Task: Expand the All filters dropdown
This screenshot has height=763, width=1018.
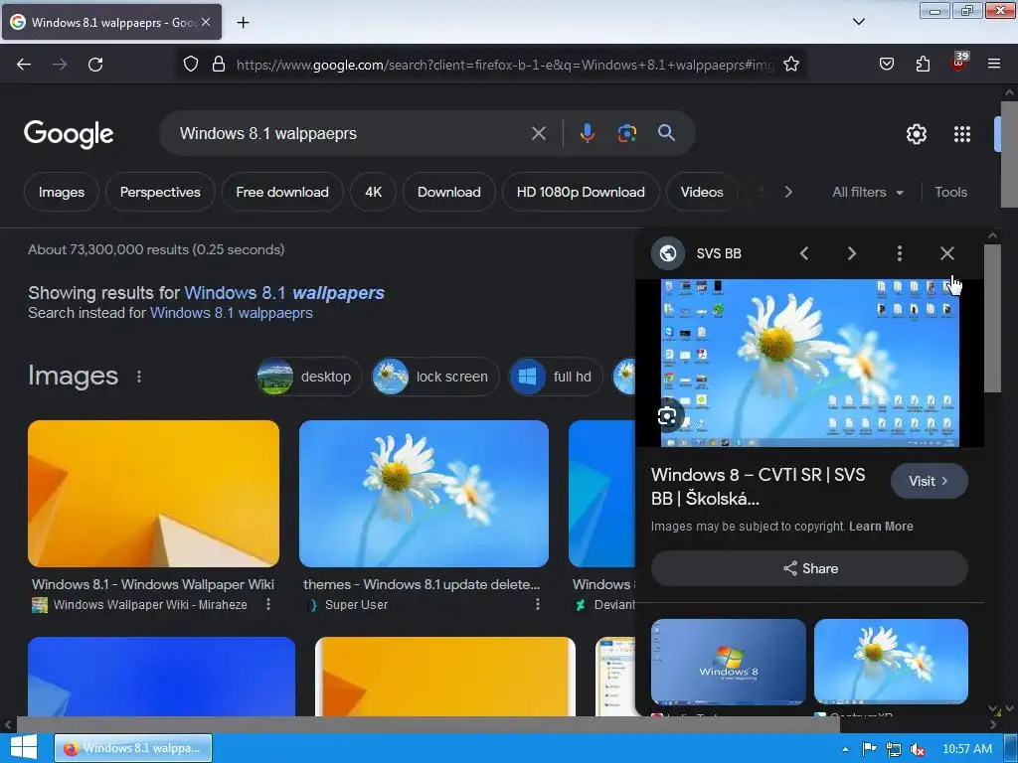Action: pyautogui.click(x=868, y=192)
